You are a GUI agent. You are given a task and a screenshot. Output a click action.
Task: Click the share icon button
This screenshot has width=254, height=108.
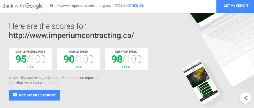pos(245,98)
